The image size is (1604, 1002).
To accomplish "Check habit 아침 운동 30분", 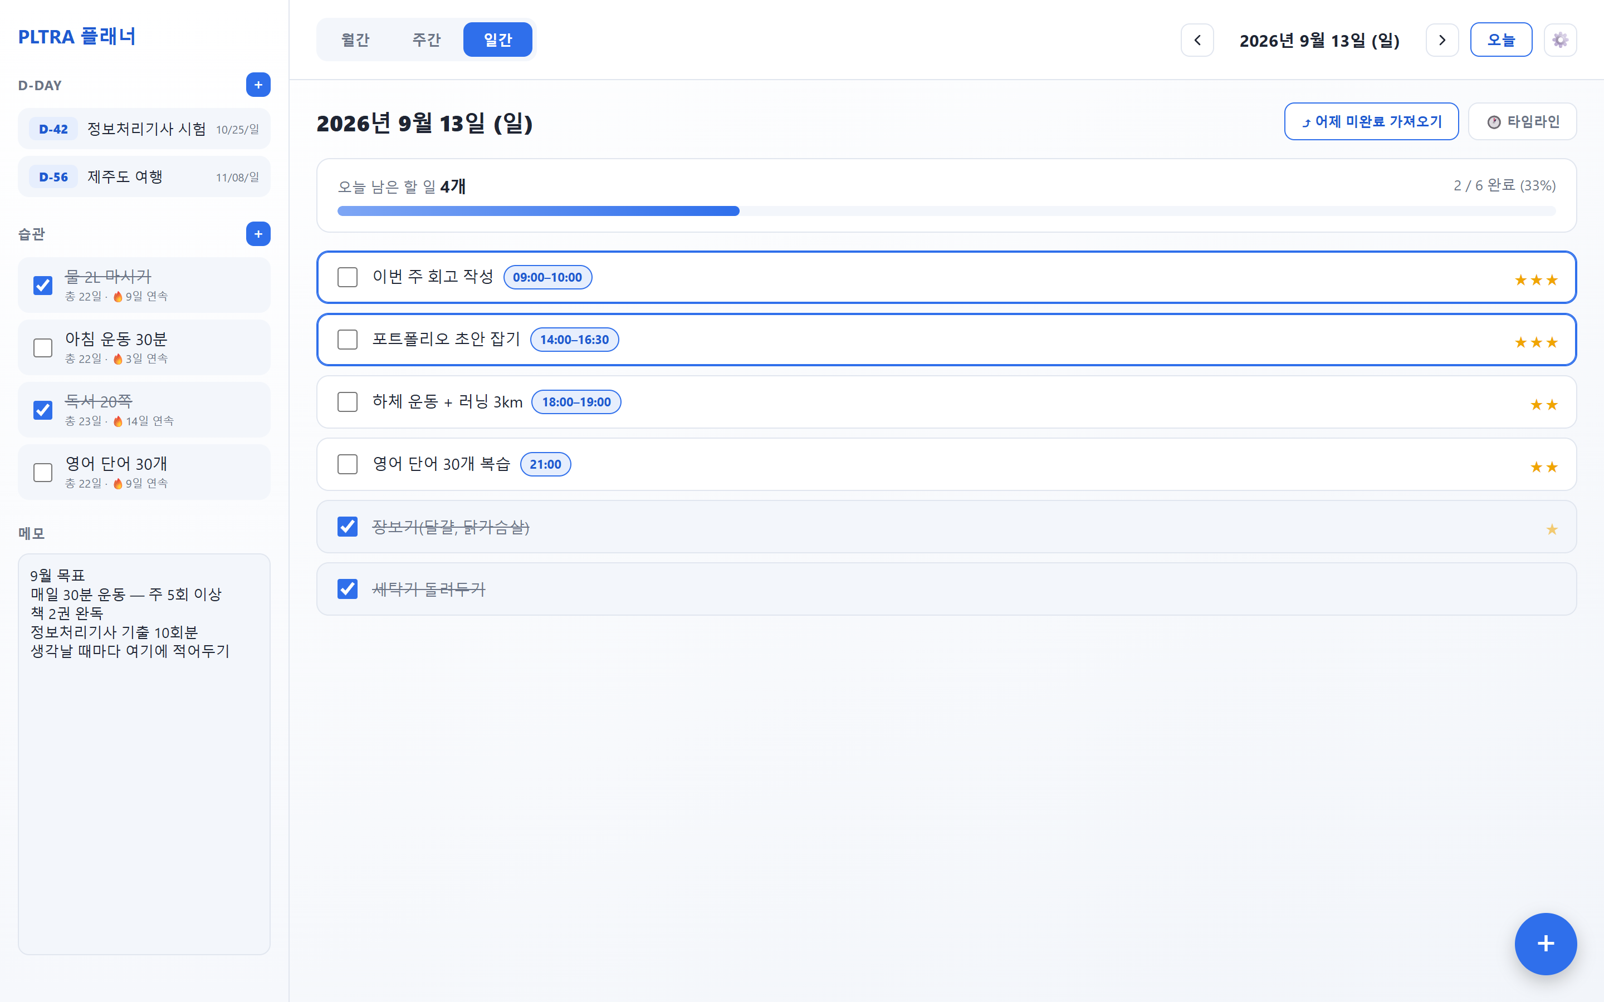I will 43,348.
